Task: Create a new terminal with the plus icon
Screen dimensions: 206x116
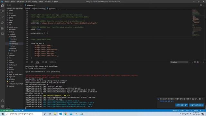Action: (190, 62)
